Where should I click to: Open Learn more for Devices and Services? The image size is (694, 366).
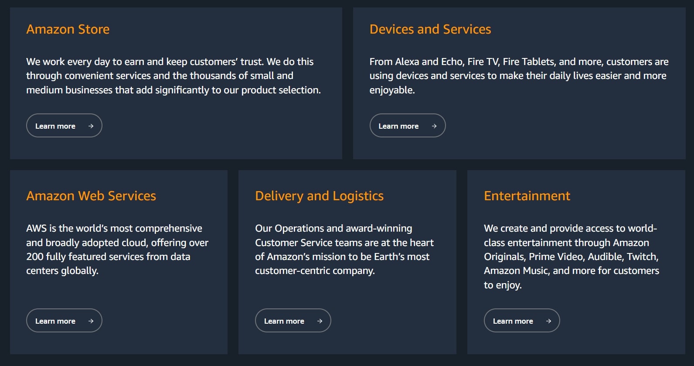point(408,126)
